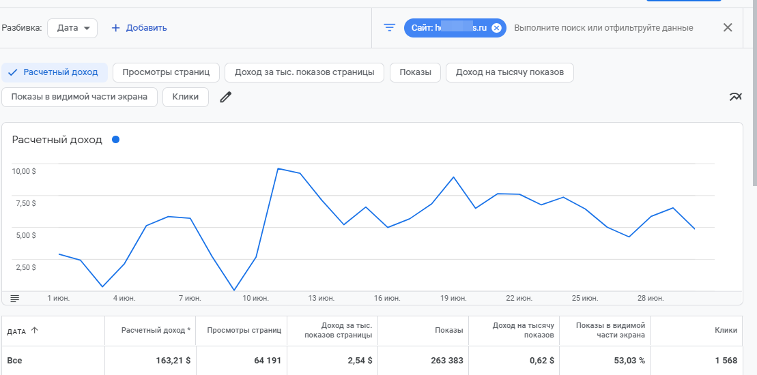Enable the Просмотры страниц metric chip
The height and width of the screenshot is (375, 757).
(x=166, y=72)
